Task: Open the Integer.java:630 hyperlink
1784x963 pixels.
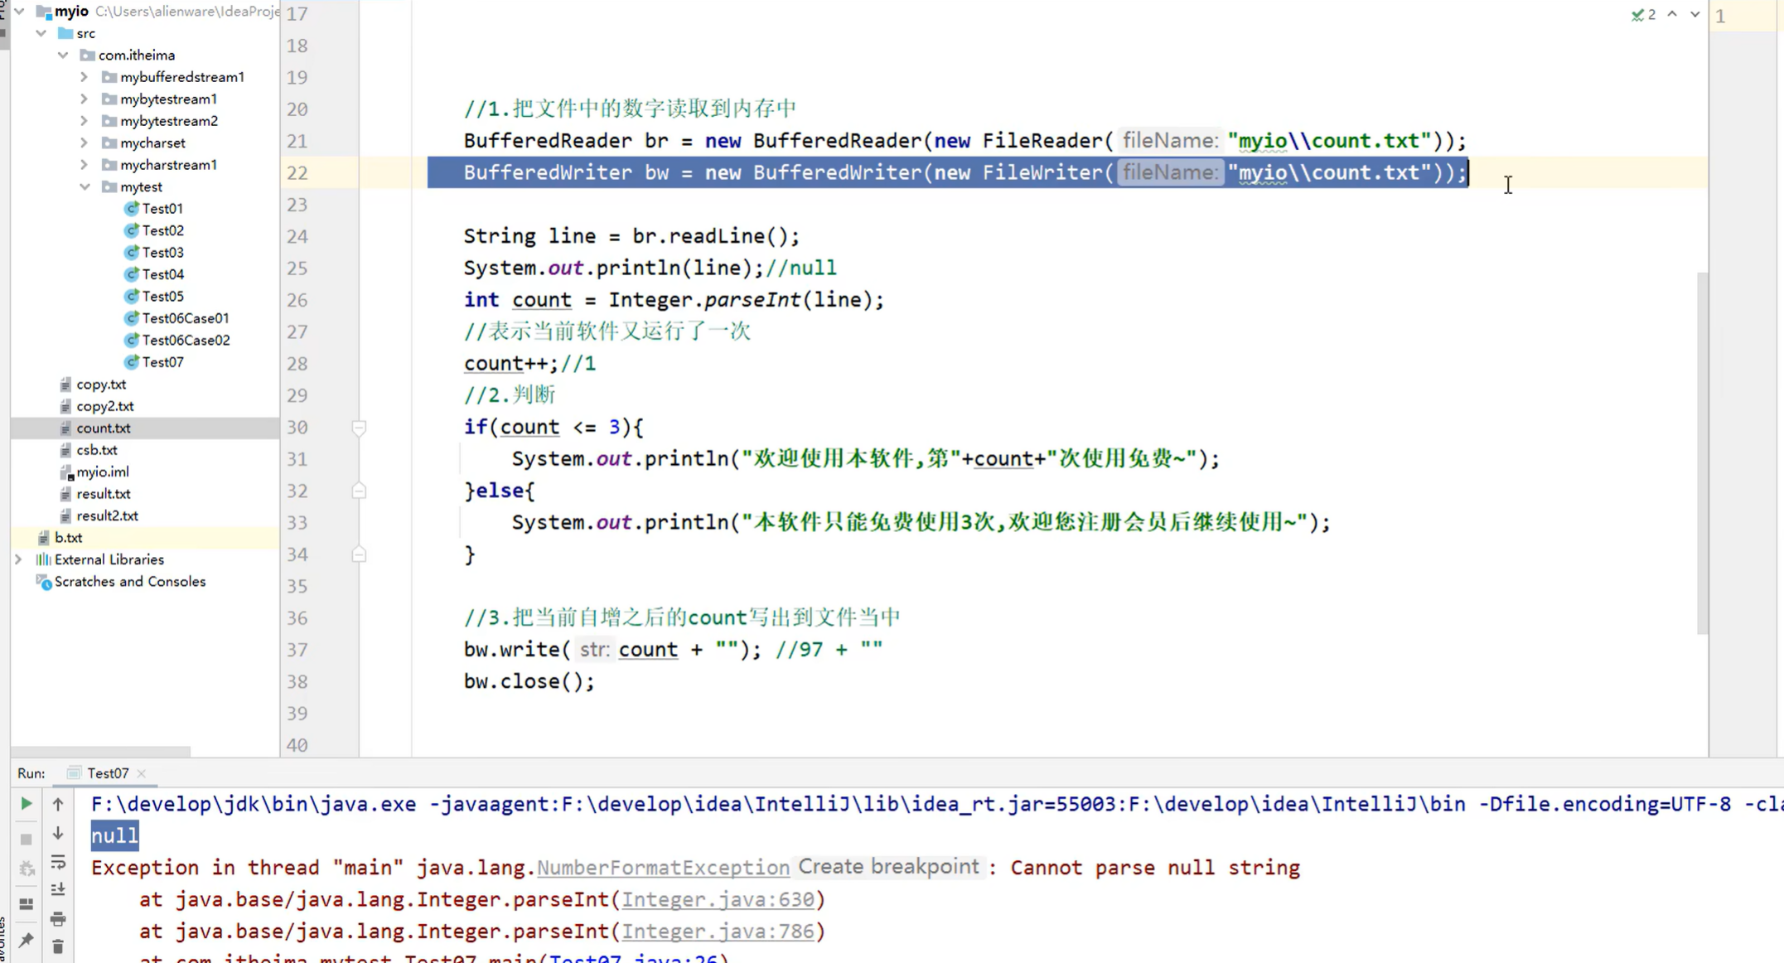Action: [x=719, y=898]
